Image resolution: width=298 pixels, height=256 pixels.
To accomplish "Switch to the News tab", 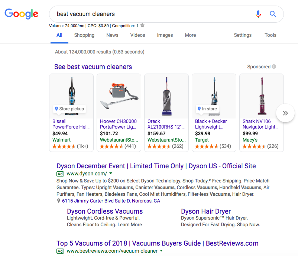I will pos(112,35).
